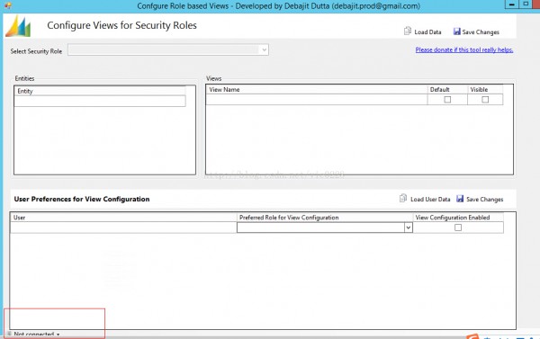Click the application icon in title bar
Screen dimensions: 540x339
tap(7, 6)
